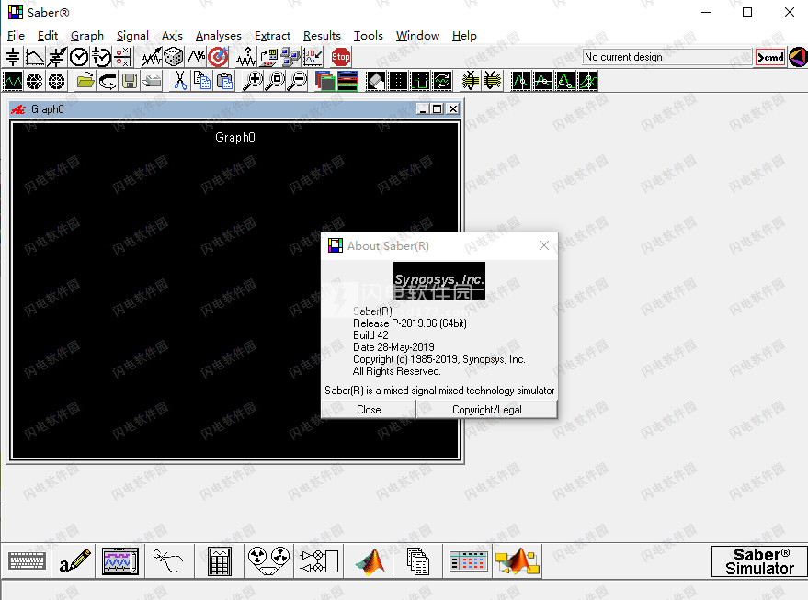
Task: Click the Graph0 title inside plot
Action: click(235, 137)
